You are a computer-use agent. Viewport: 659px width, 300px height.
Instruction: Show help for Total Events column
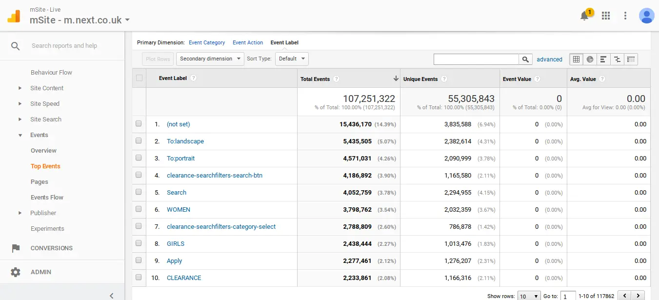336,79
